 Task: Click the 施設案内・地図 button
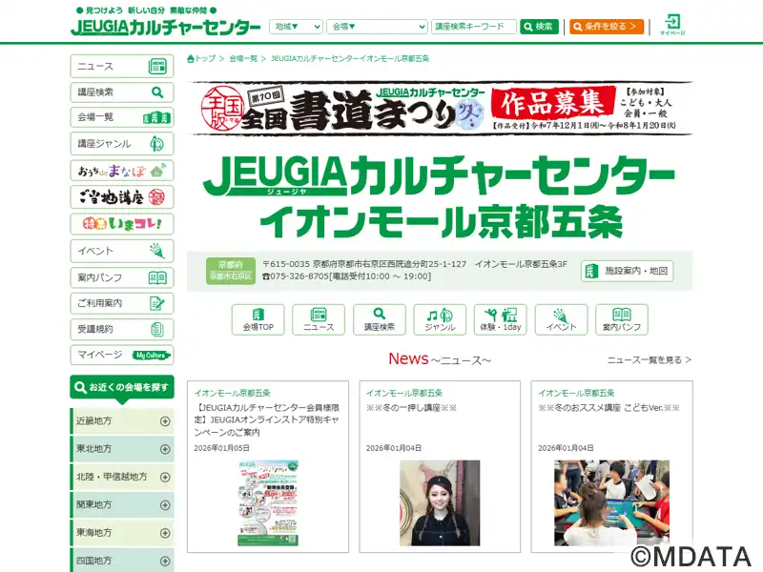(627, 271)
